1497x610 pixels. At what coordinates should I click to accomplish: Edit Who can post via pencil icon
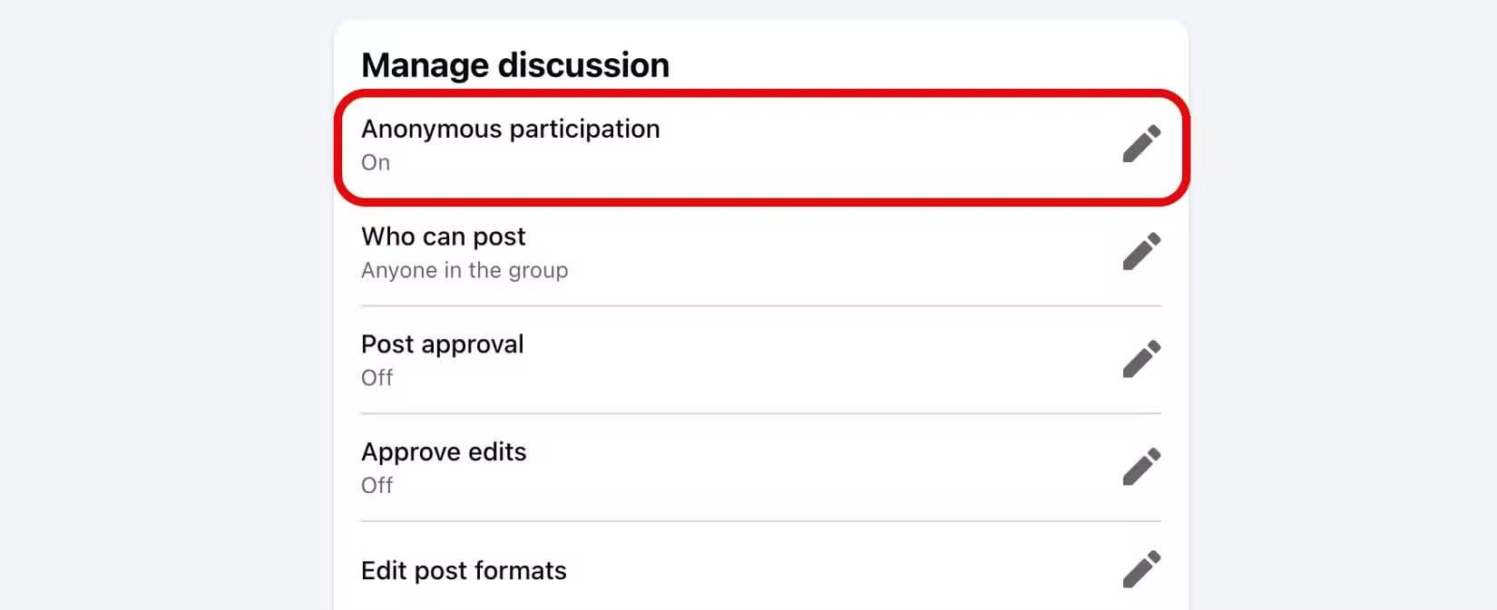1141,252
